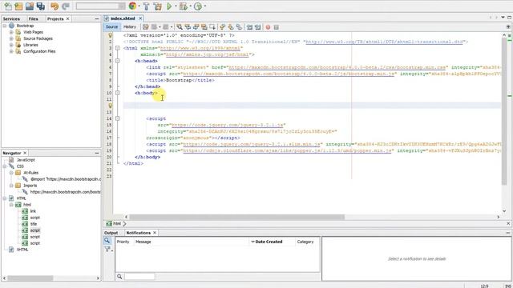Toggle Rectangular Selection in the editor toolbar
513x288 pixels.
pos(212,27)
